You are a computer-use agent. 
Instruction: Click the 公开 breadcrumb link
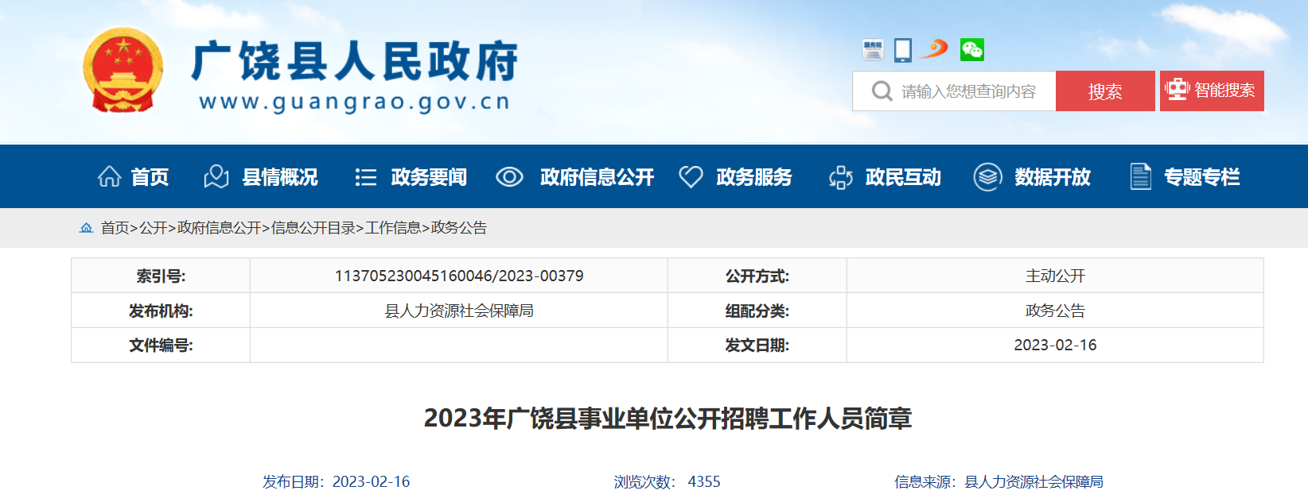click(x=153, y=228)
